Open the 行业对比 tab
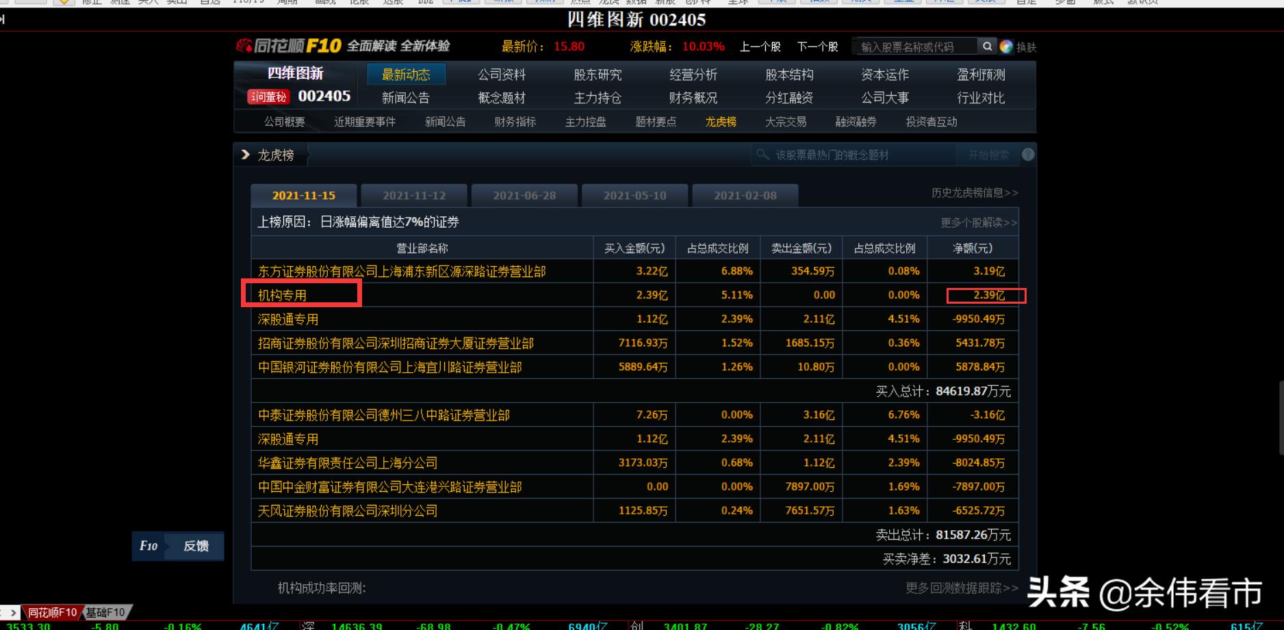 tap(981, 98)
